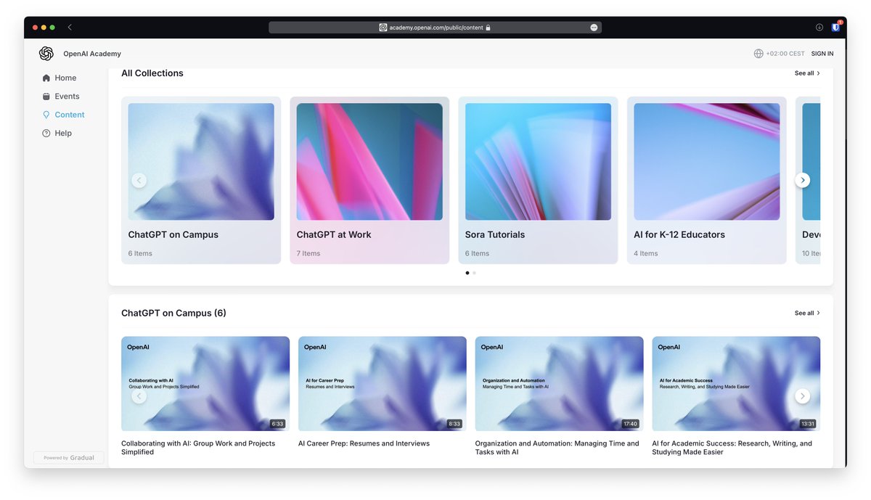Click the title AI for Academic Success

coord(732,448)
